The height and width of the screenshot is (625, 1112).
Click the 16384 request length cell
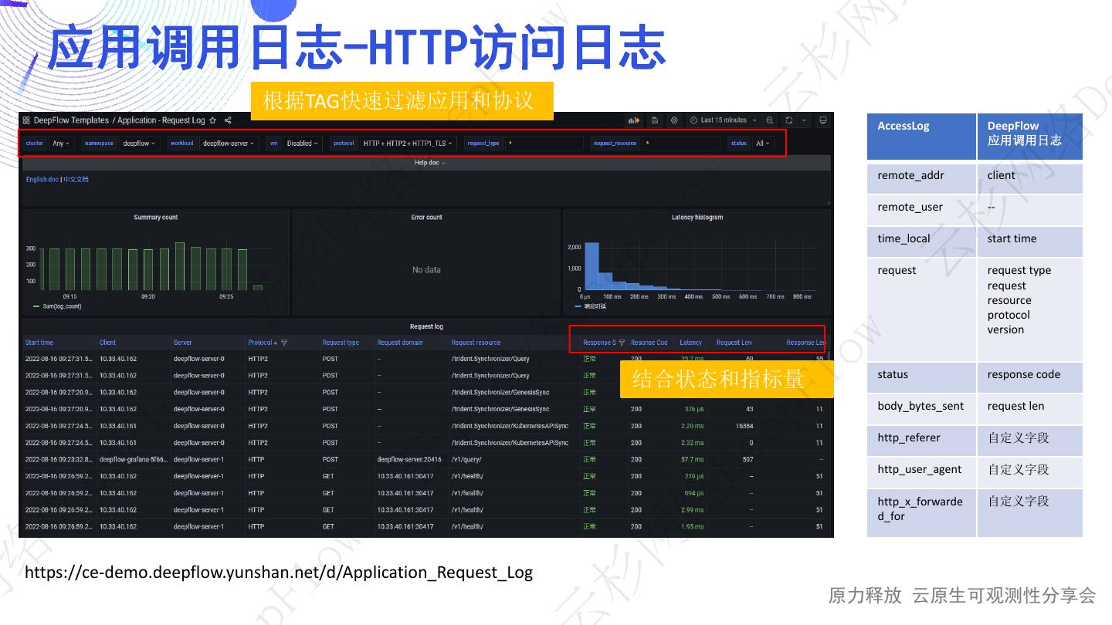coord(745,426)
